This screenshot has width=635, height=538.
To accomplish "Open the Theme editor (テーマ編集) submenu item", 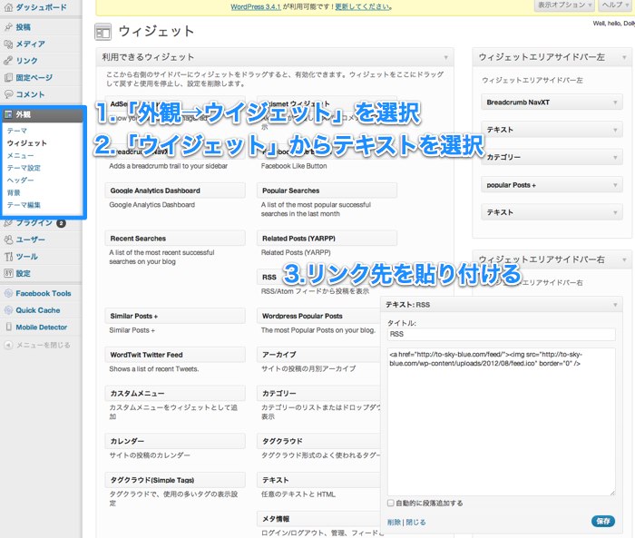I will pos(24,205).
